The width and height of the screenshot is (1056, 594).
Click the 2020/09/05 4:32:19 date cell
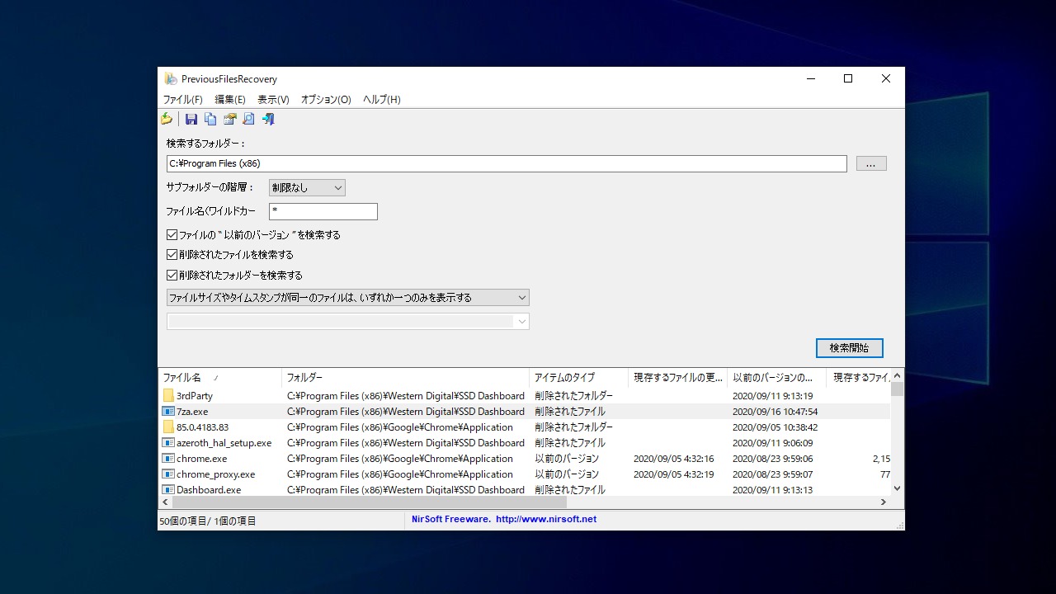pyautogui.click(x=673, y=474)
